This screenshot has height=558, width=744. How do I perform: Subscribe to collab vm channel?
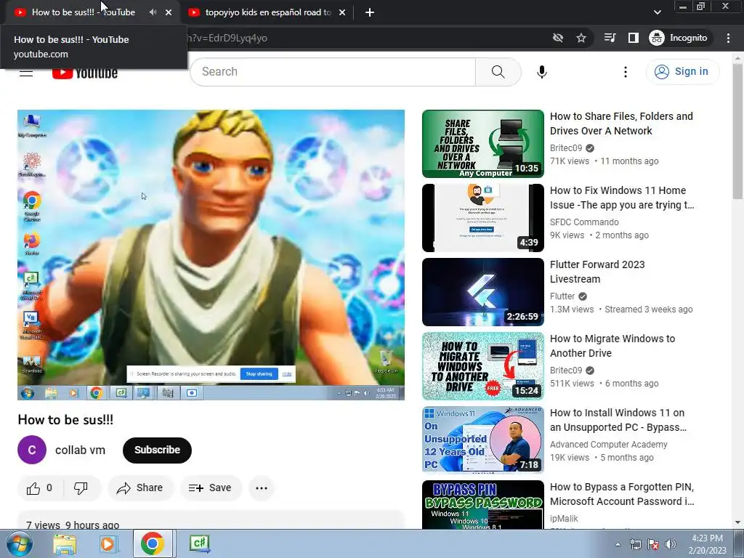click(x=157, y=450)
